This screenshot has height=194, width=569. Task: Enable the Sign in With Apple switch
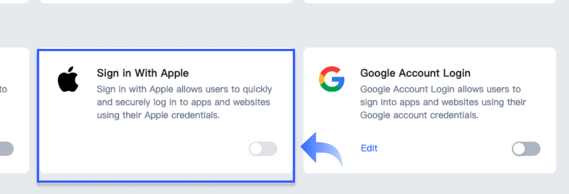[263, 149]
